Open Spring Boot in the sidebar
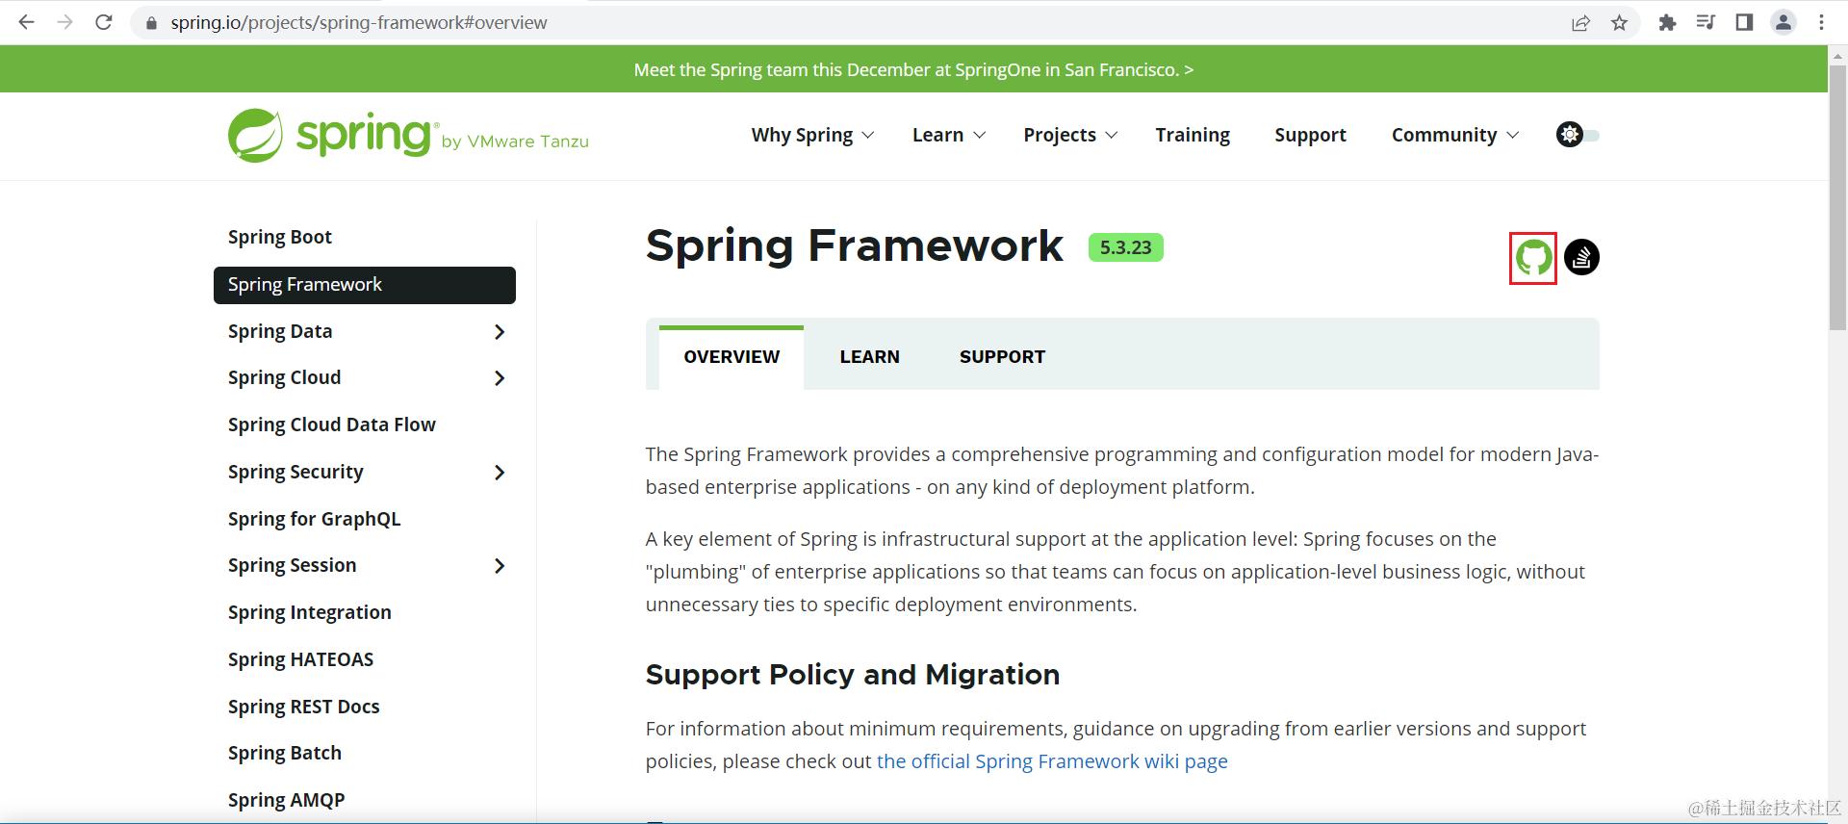 [x=280, y=237]
